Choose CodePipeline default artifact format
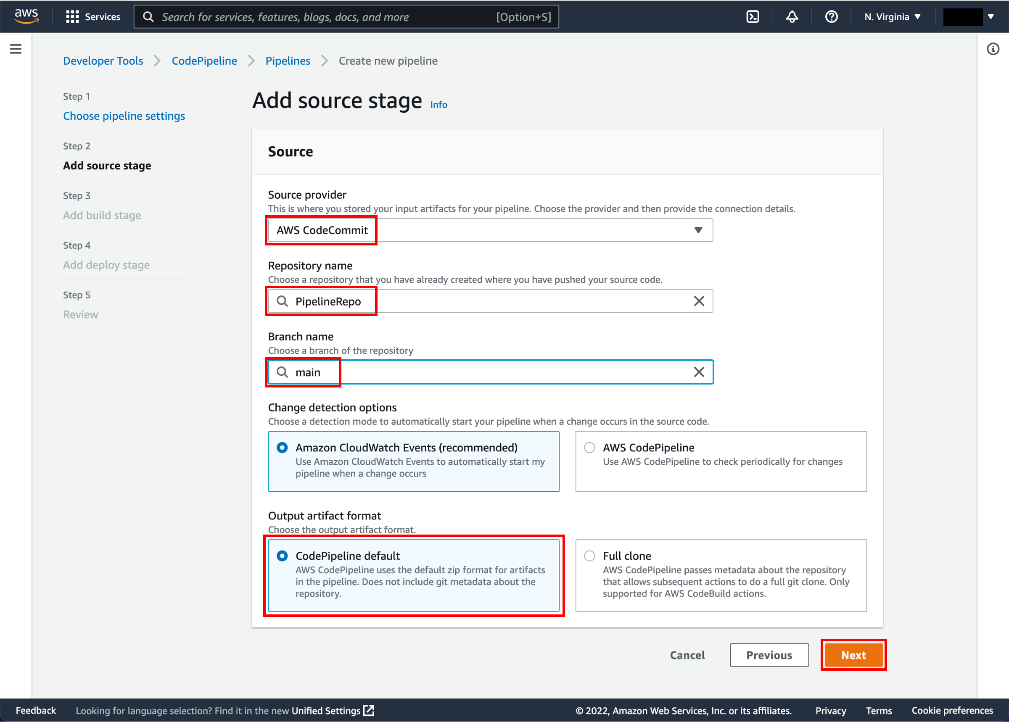The width and height of the screenshot is (1009, 722). tap(414, 575)
